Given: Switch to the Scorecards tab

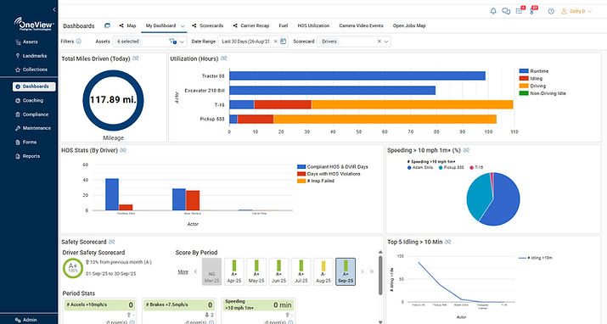Looking at the screenshot, I should (x=208, y=25).
